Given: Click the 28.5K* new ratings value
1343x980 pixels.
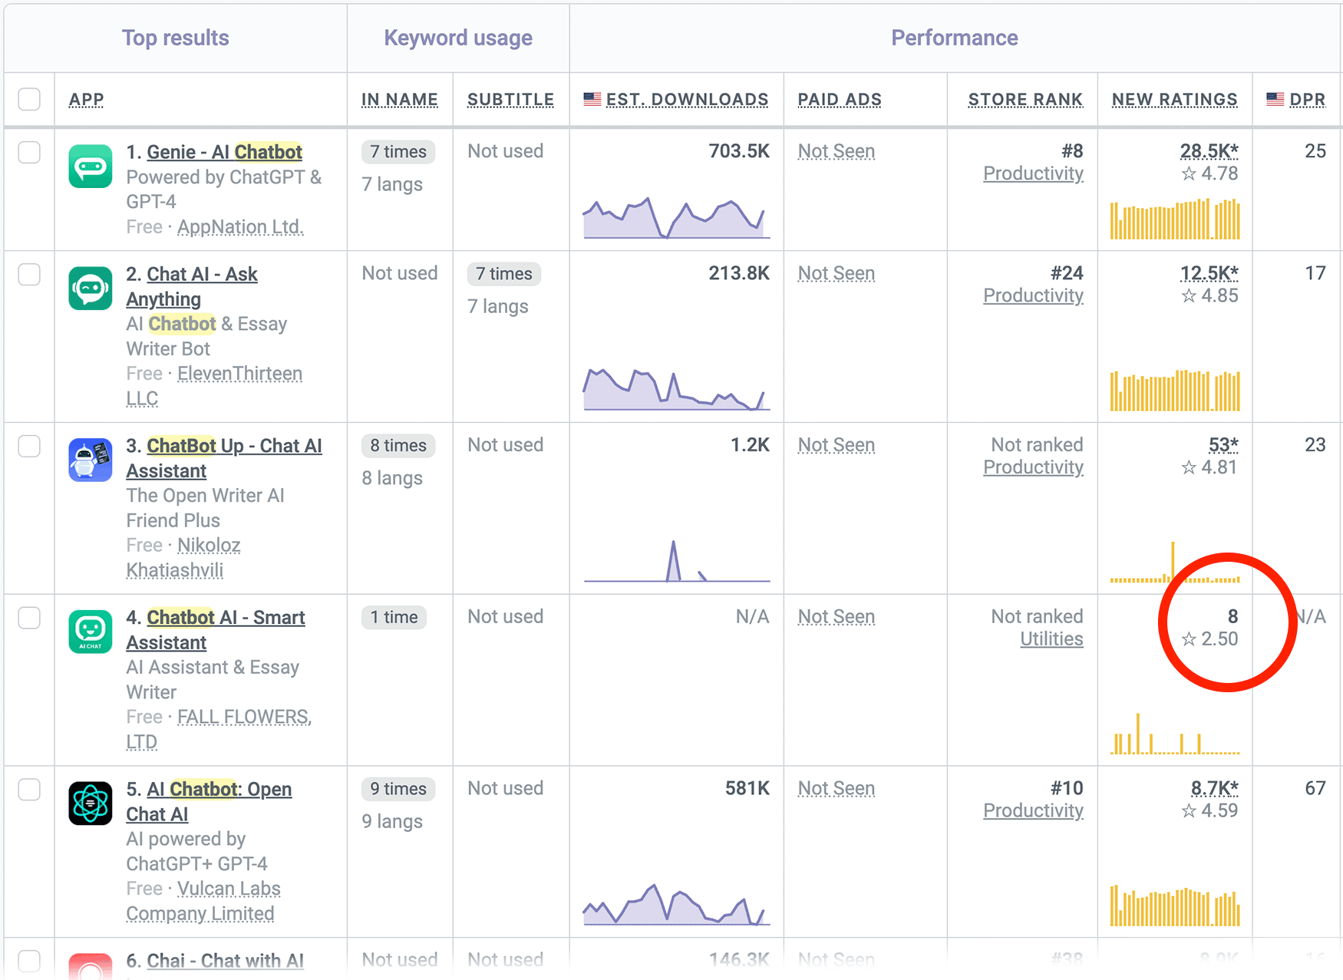Looking at the screenshot, I should tap(1209, 152).
